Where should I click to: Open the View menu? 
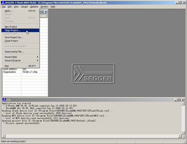coord(16,7)
